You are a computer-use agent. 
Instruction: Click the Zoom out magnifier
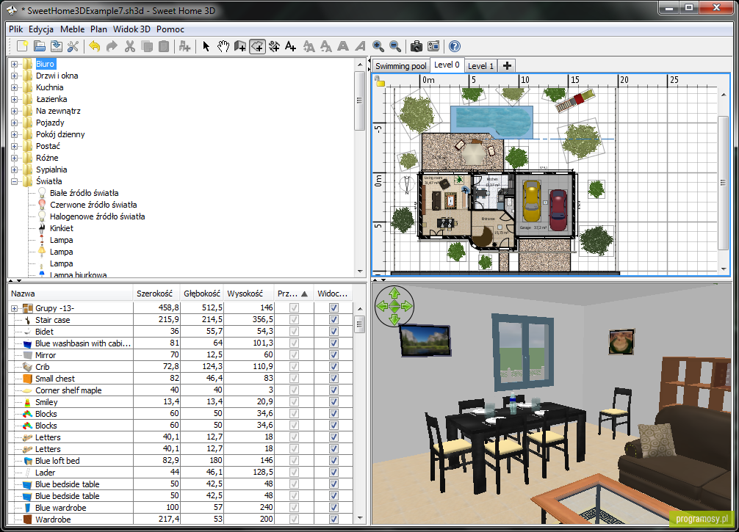click(x=395, y=46)
